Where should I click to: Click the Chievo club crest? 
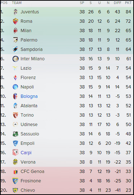(16, 190)
